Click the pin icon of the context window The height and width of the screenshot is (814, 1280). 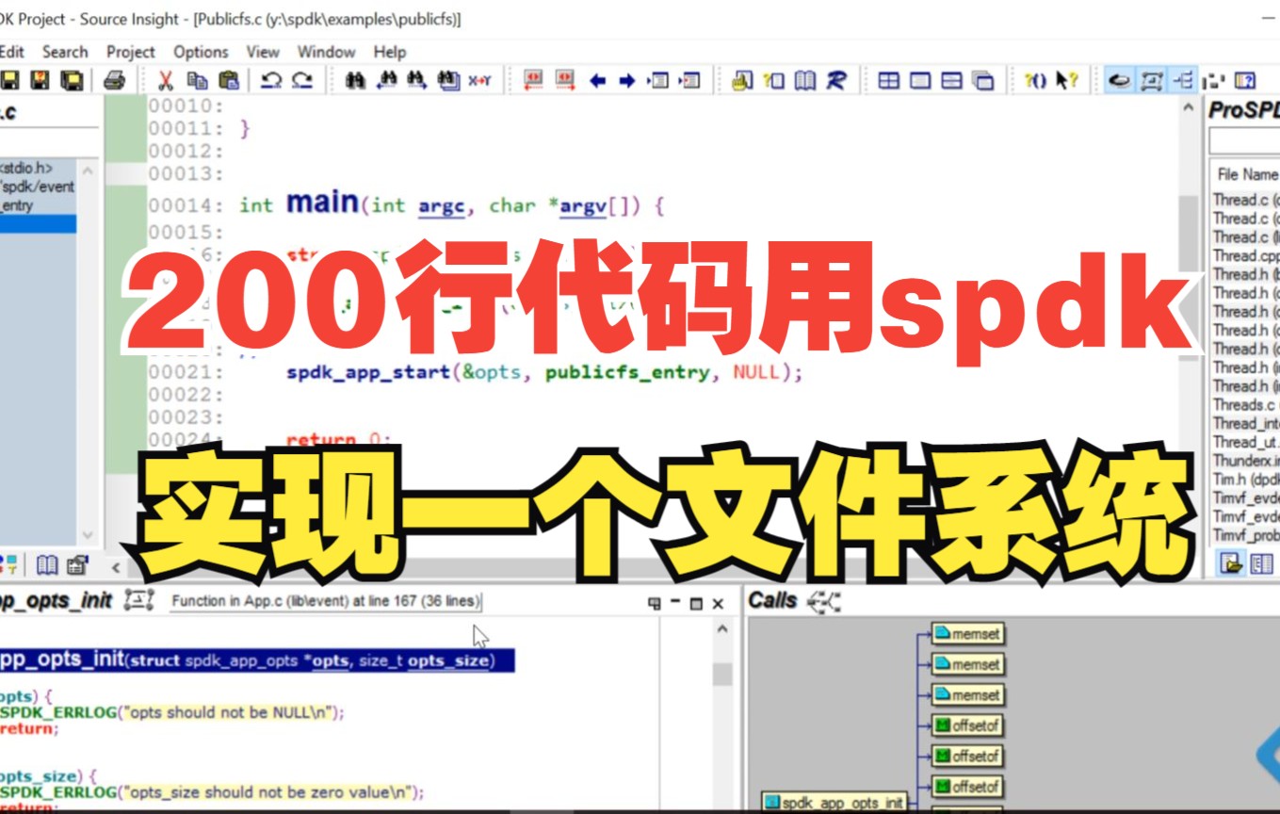[x=655, y=604]
